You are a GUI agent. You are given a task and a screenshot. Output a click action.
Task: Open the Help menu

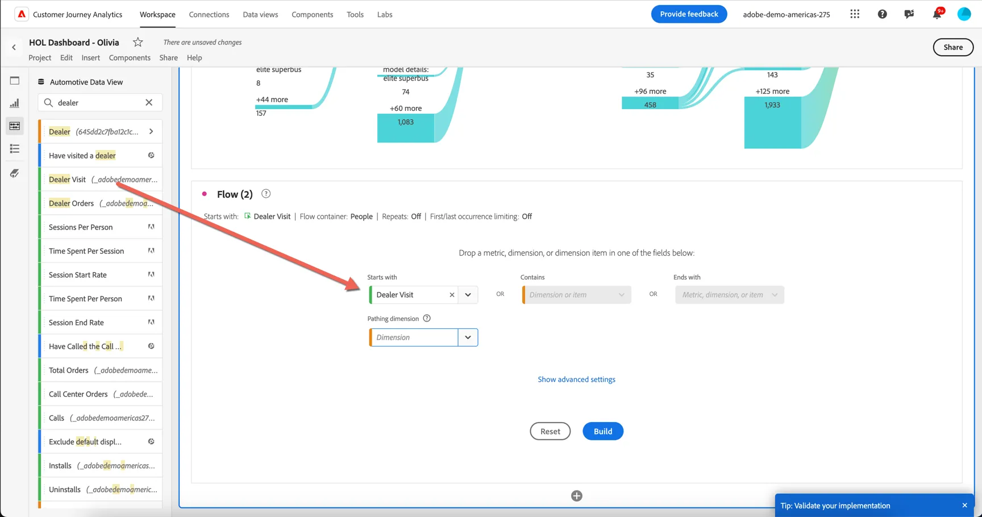[x=194, y=57]
